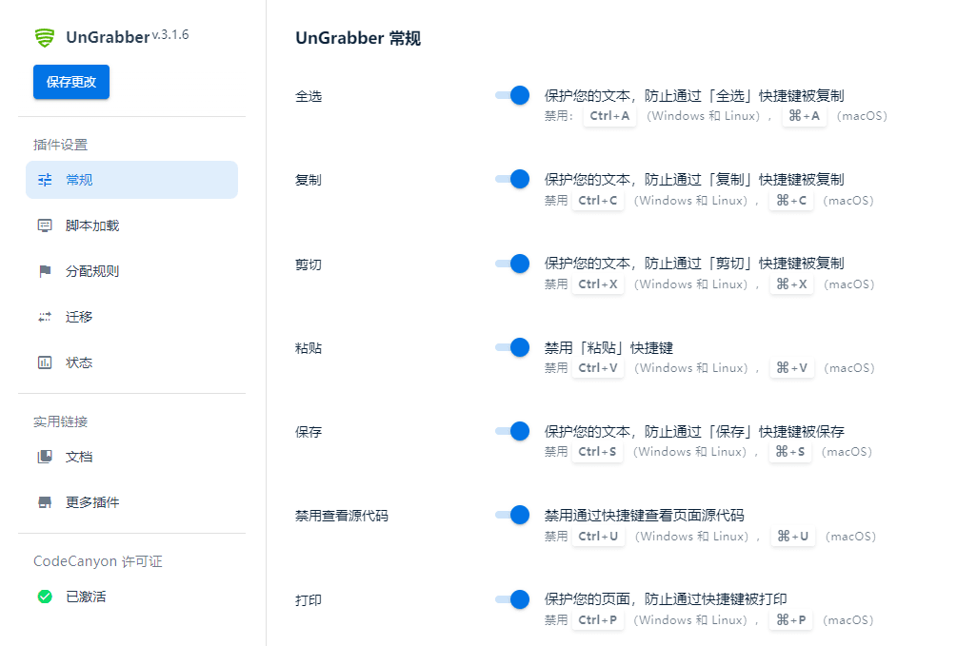Toggle the 禁用查看源代码 switch
The image size is (957, 646).
(512, 515)
